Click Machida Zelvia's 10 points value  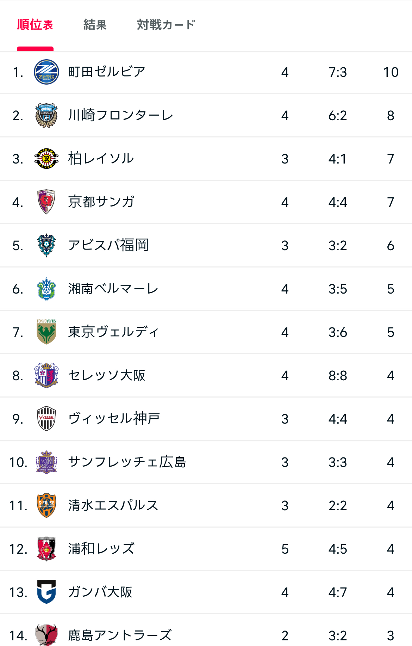pyautogui.click(x=391, y=72)
